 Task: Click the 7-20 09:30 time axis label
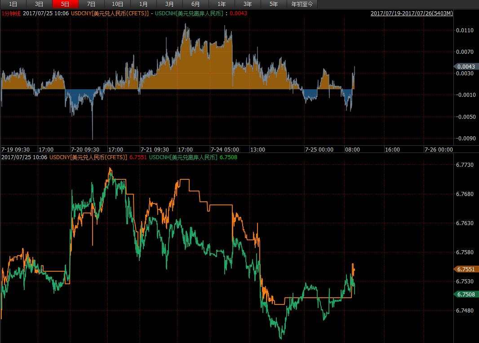[x=85, y=150]
